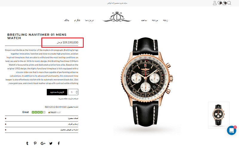Screen dimensions: 239x157
Task: Increase quantity with the stepper up arrow
Action: click(77, 91)
